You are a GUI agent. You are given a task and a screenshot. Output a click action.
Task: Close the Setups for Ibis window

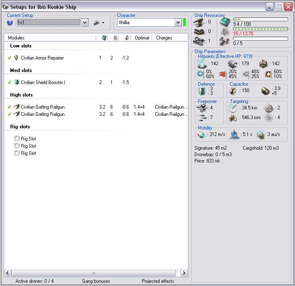point(288,7)
